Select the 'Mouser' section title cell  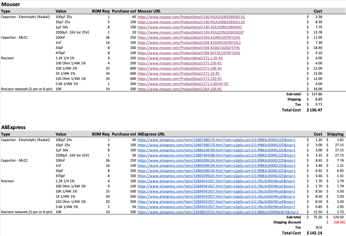11,5
